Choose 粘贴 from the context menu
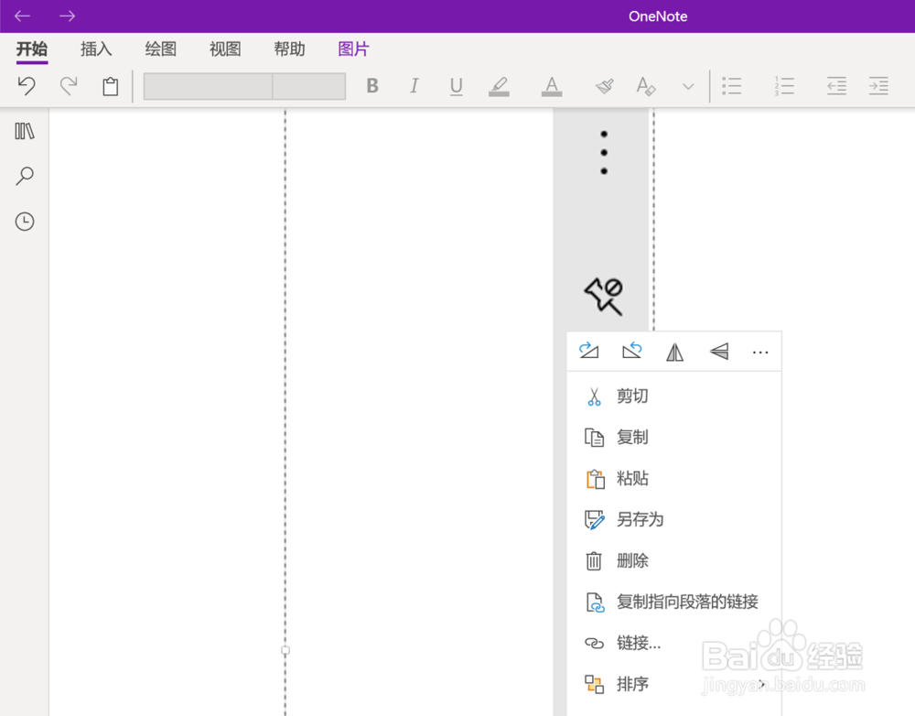 (x=674, y=478)
